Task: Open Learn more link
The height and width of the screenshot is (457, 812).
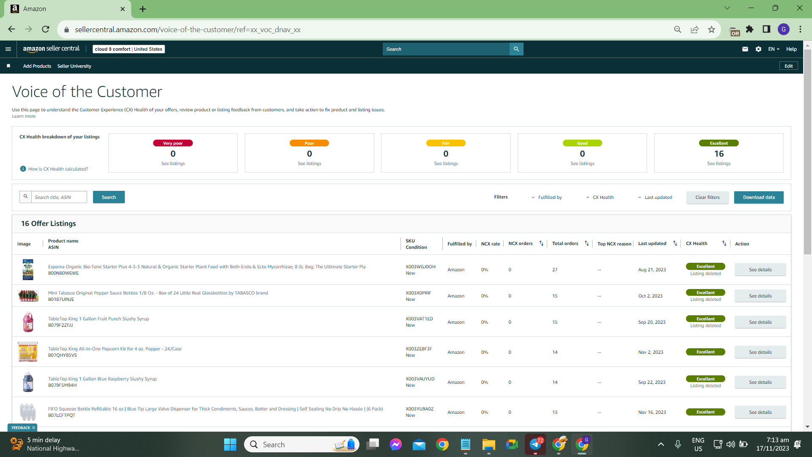Action: (24, 116)
